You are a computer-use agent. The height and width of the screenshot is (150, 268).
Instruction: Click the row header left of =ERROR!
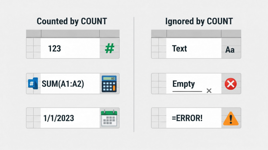coord(159,118)
